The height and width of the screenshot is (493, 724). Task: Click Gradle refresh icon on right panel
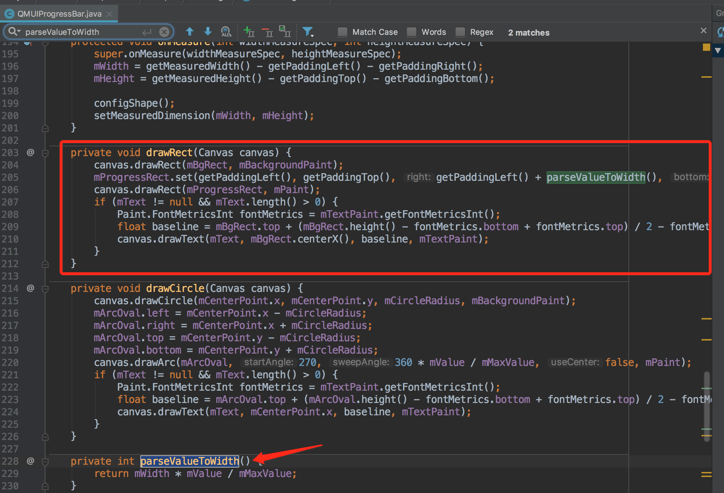coord(720,32)
